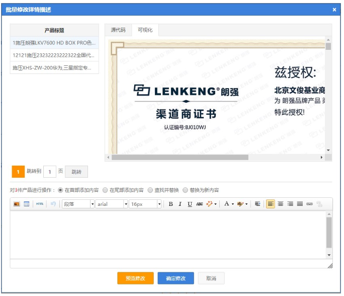Click the preview scroll right arrow
The width and height of the screenshot is (344, 296).
(322, 157)
